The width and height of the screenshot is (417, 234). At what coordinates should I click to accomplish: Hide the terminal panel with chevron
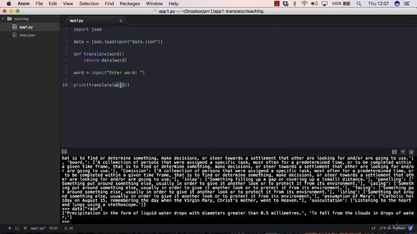pos(403,151)
